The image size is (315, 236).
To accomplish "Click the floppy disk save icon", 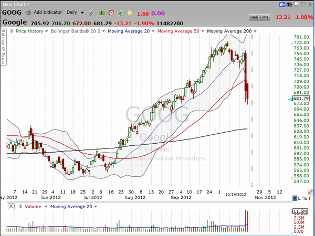I will click(296, 4).
